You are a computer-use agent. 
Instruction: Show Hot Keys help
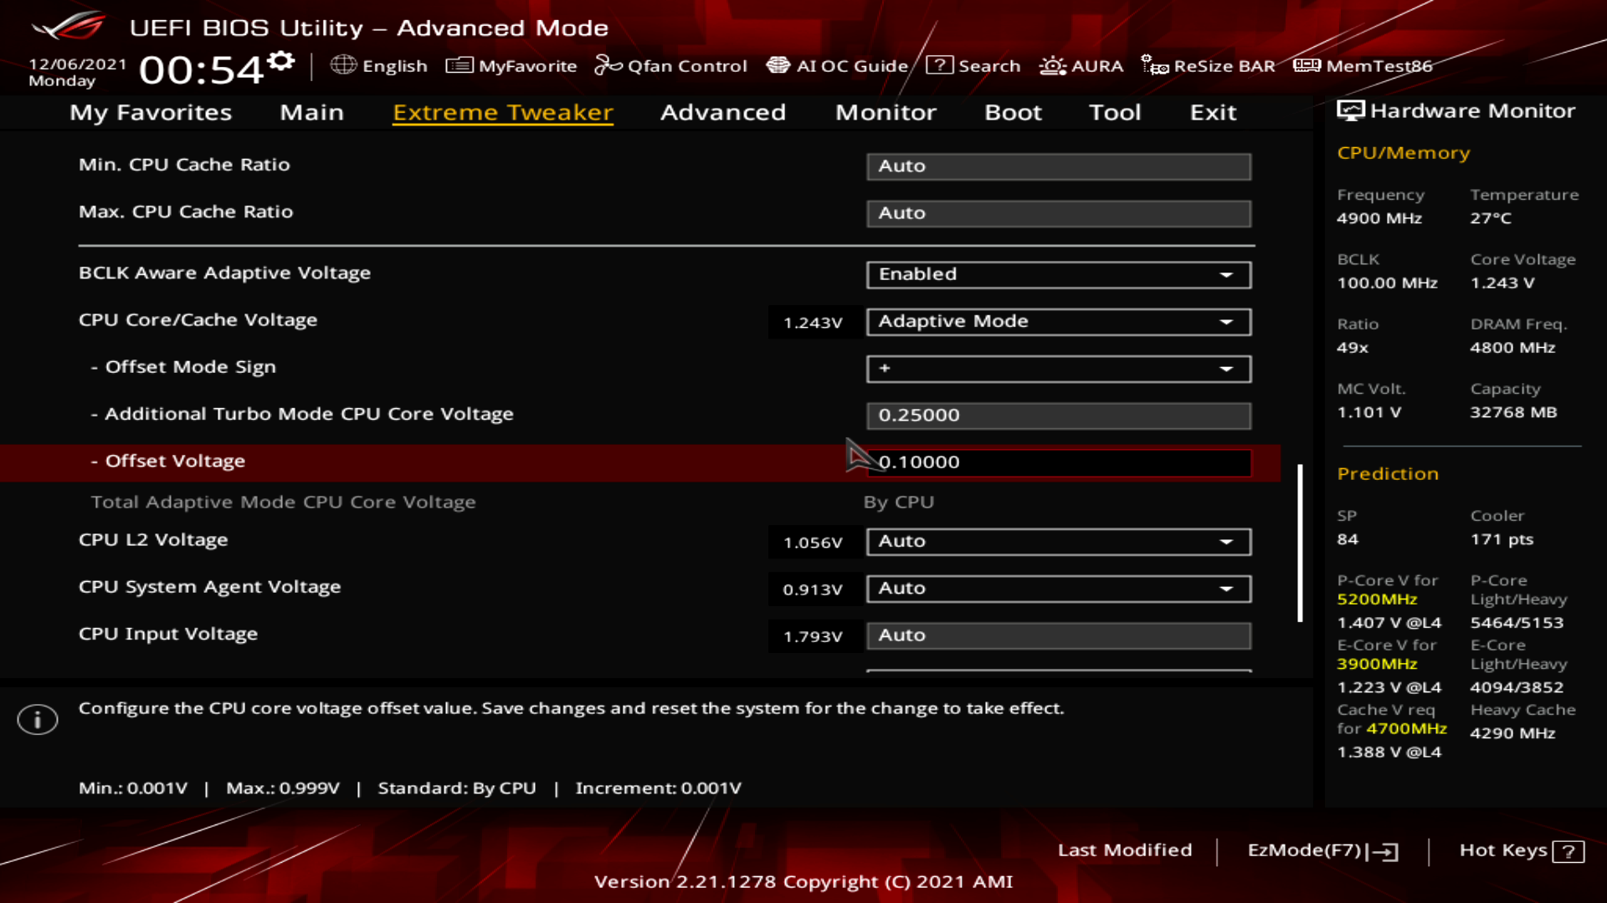(1521, 850)
